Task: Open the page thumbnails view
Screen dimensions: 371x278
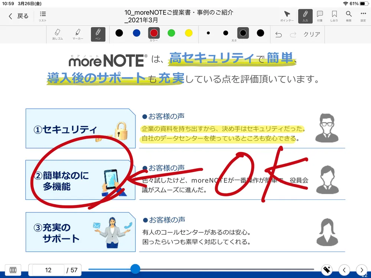Action: [13, 270]
